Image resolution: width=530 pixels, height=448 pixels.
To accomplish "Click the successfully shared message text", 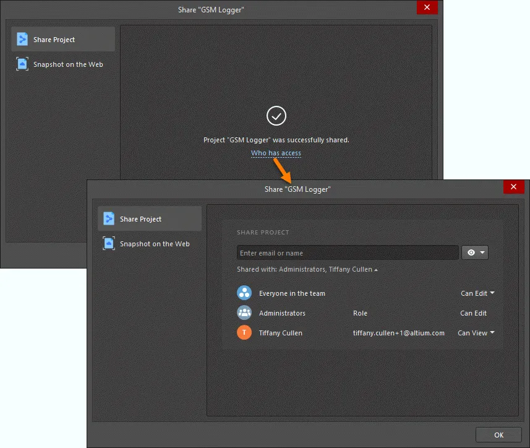I will [276, 140].
